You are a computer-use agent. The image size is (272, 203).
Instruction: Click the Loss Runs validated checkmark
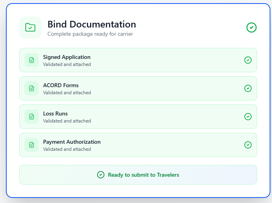248,117
